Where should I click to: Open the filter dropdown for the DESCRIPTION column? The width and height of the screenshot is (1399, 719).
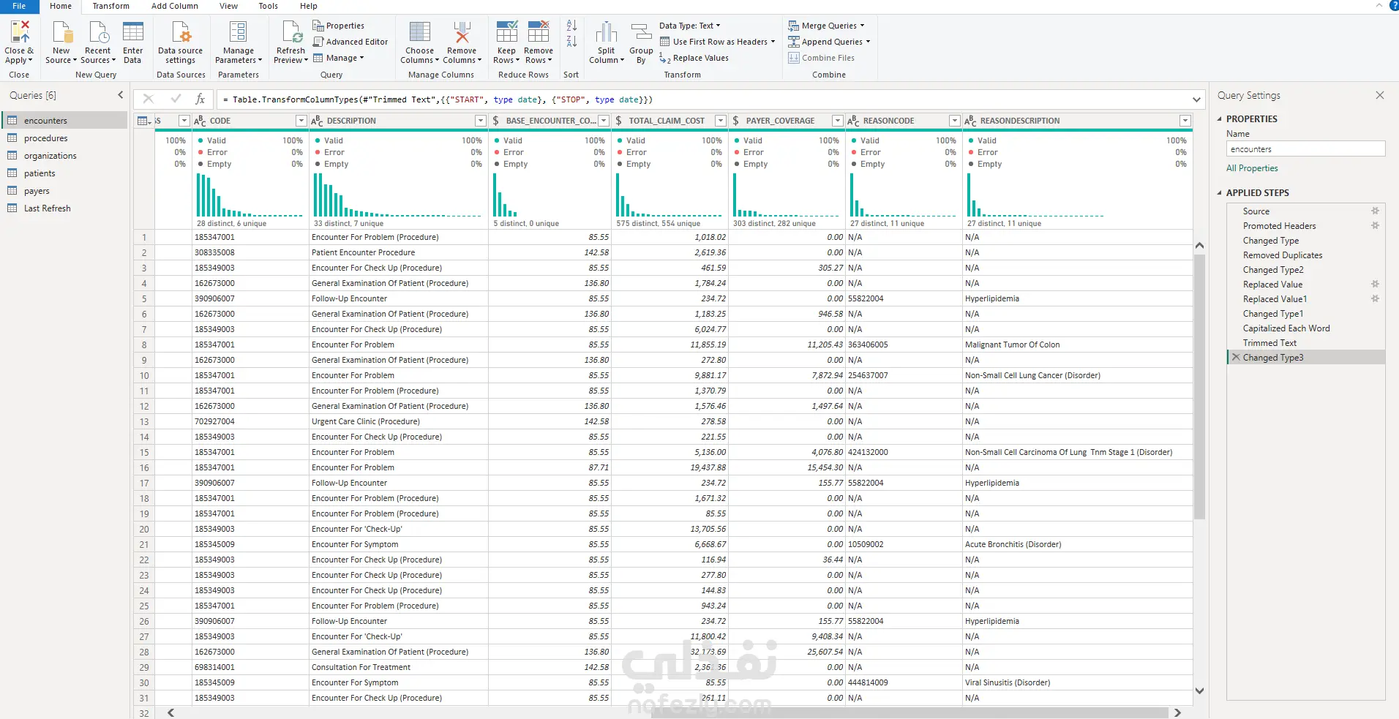click(x=481, y=121)
